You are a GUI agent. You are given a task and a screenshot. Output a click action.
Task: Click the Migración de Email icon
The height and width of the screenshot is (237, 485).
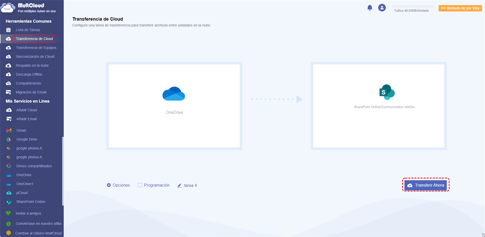tap(8, 92)
